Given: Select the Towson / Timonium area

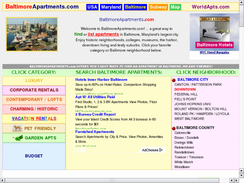Looking at the screenshot, I should [x=189, y=157].
